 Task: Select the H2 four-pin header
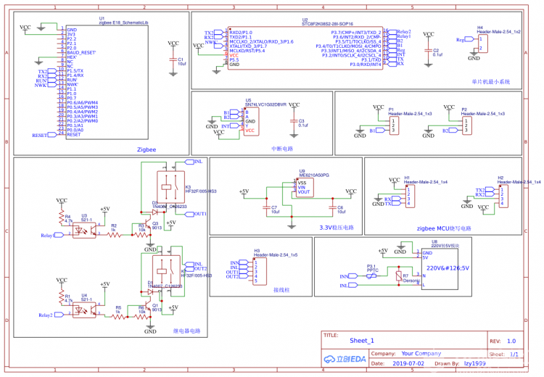503,196
